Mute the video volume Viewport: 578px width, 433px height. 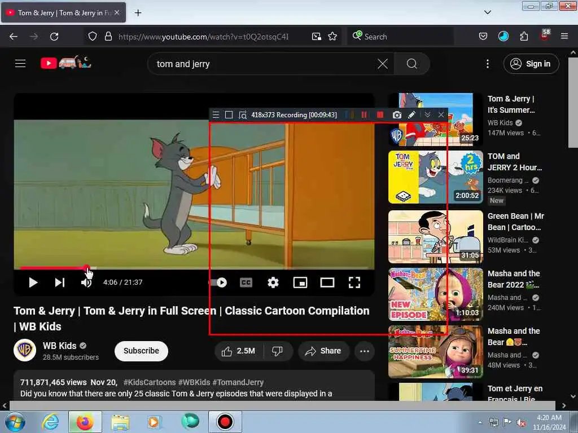click(x=86, y=282)
